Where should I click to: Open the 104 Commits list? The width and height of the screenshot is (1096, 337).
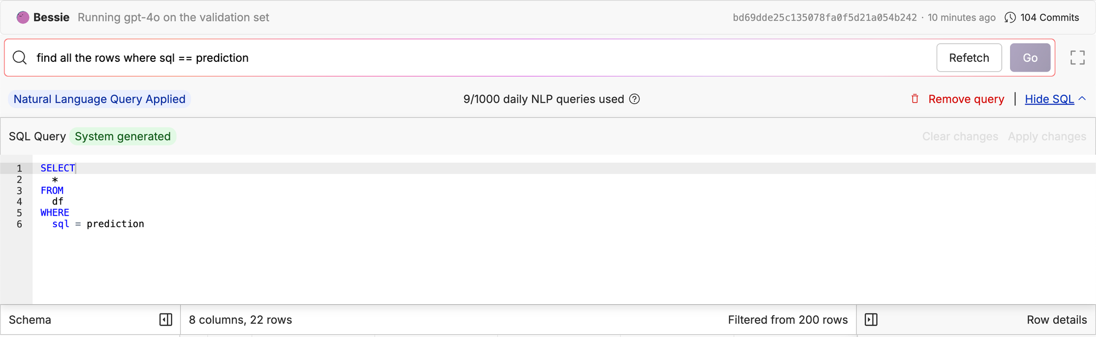(1049, 18)
